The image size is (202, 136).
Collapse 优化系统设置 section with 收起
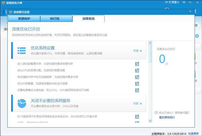point(137,51)
